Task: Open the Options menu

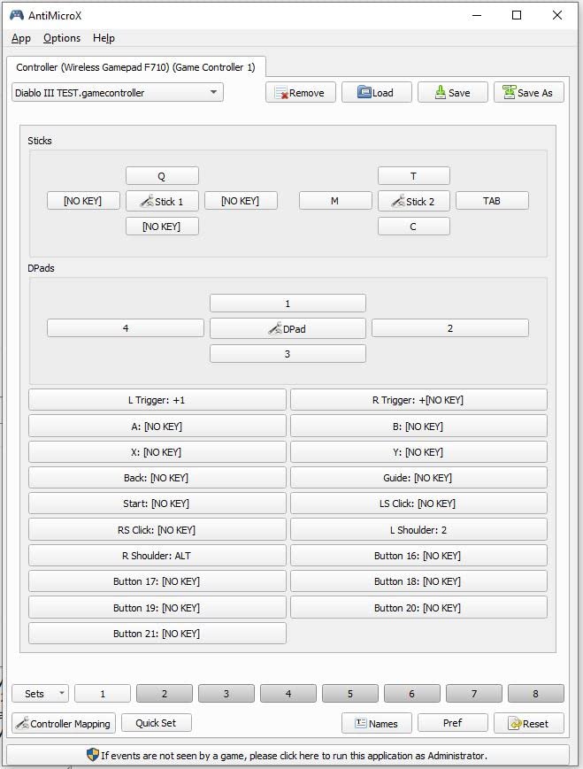Action: click(x=62, y=38)
